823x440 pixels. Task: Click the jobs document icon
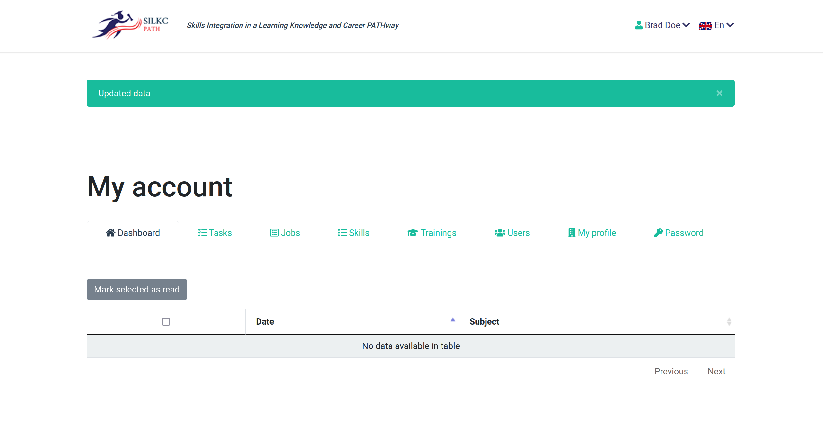coord(274,232)
